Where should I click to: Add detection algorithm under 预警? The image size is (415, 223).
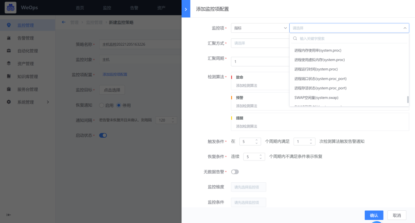coord(246,106)
